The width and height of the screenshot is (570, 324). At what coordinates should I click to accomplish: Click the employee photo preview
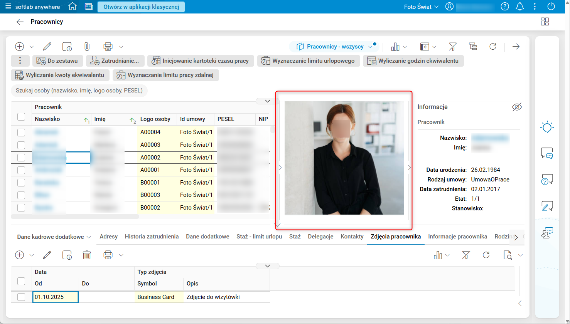[x=344, y=158]
